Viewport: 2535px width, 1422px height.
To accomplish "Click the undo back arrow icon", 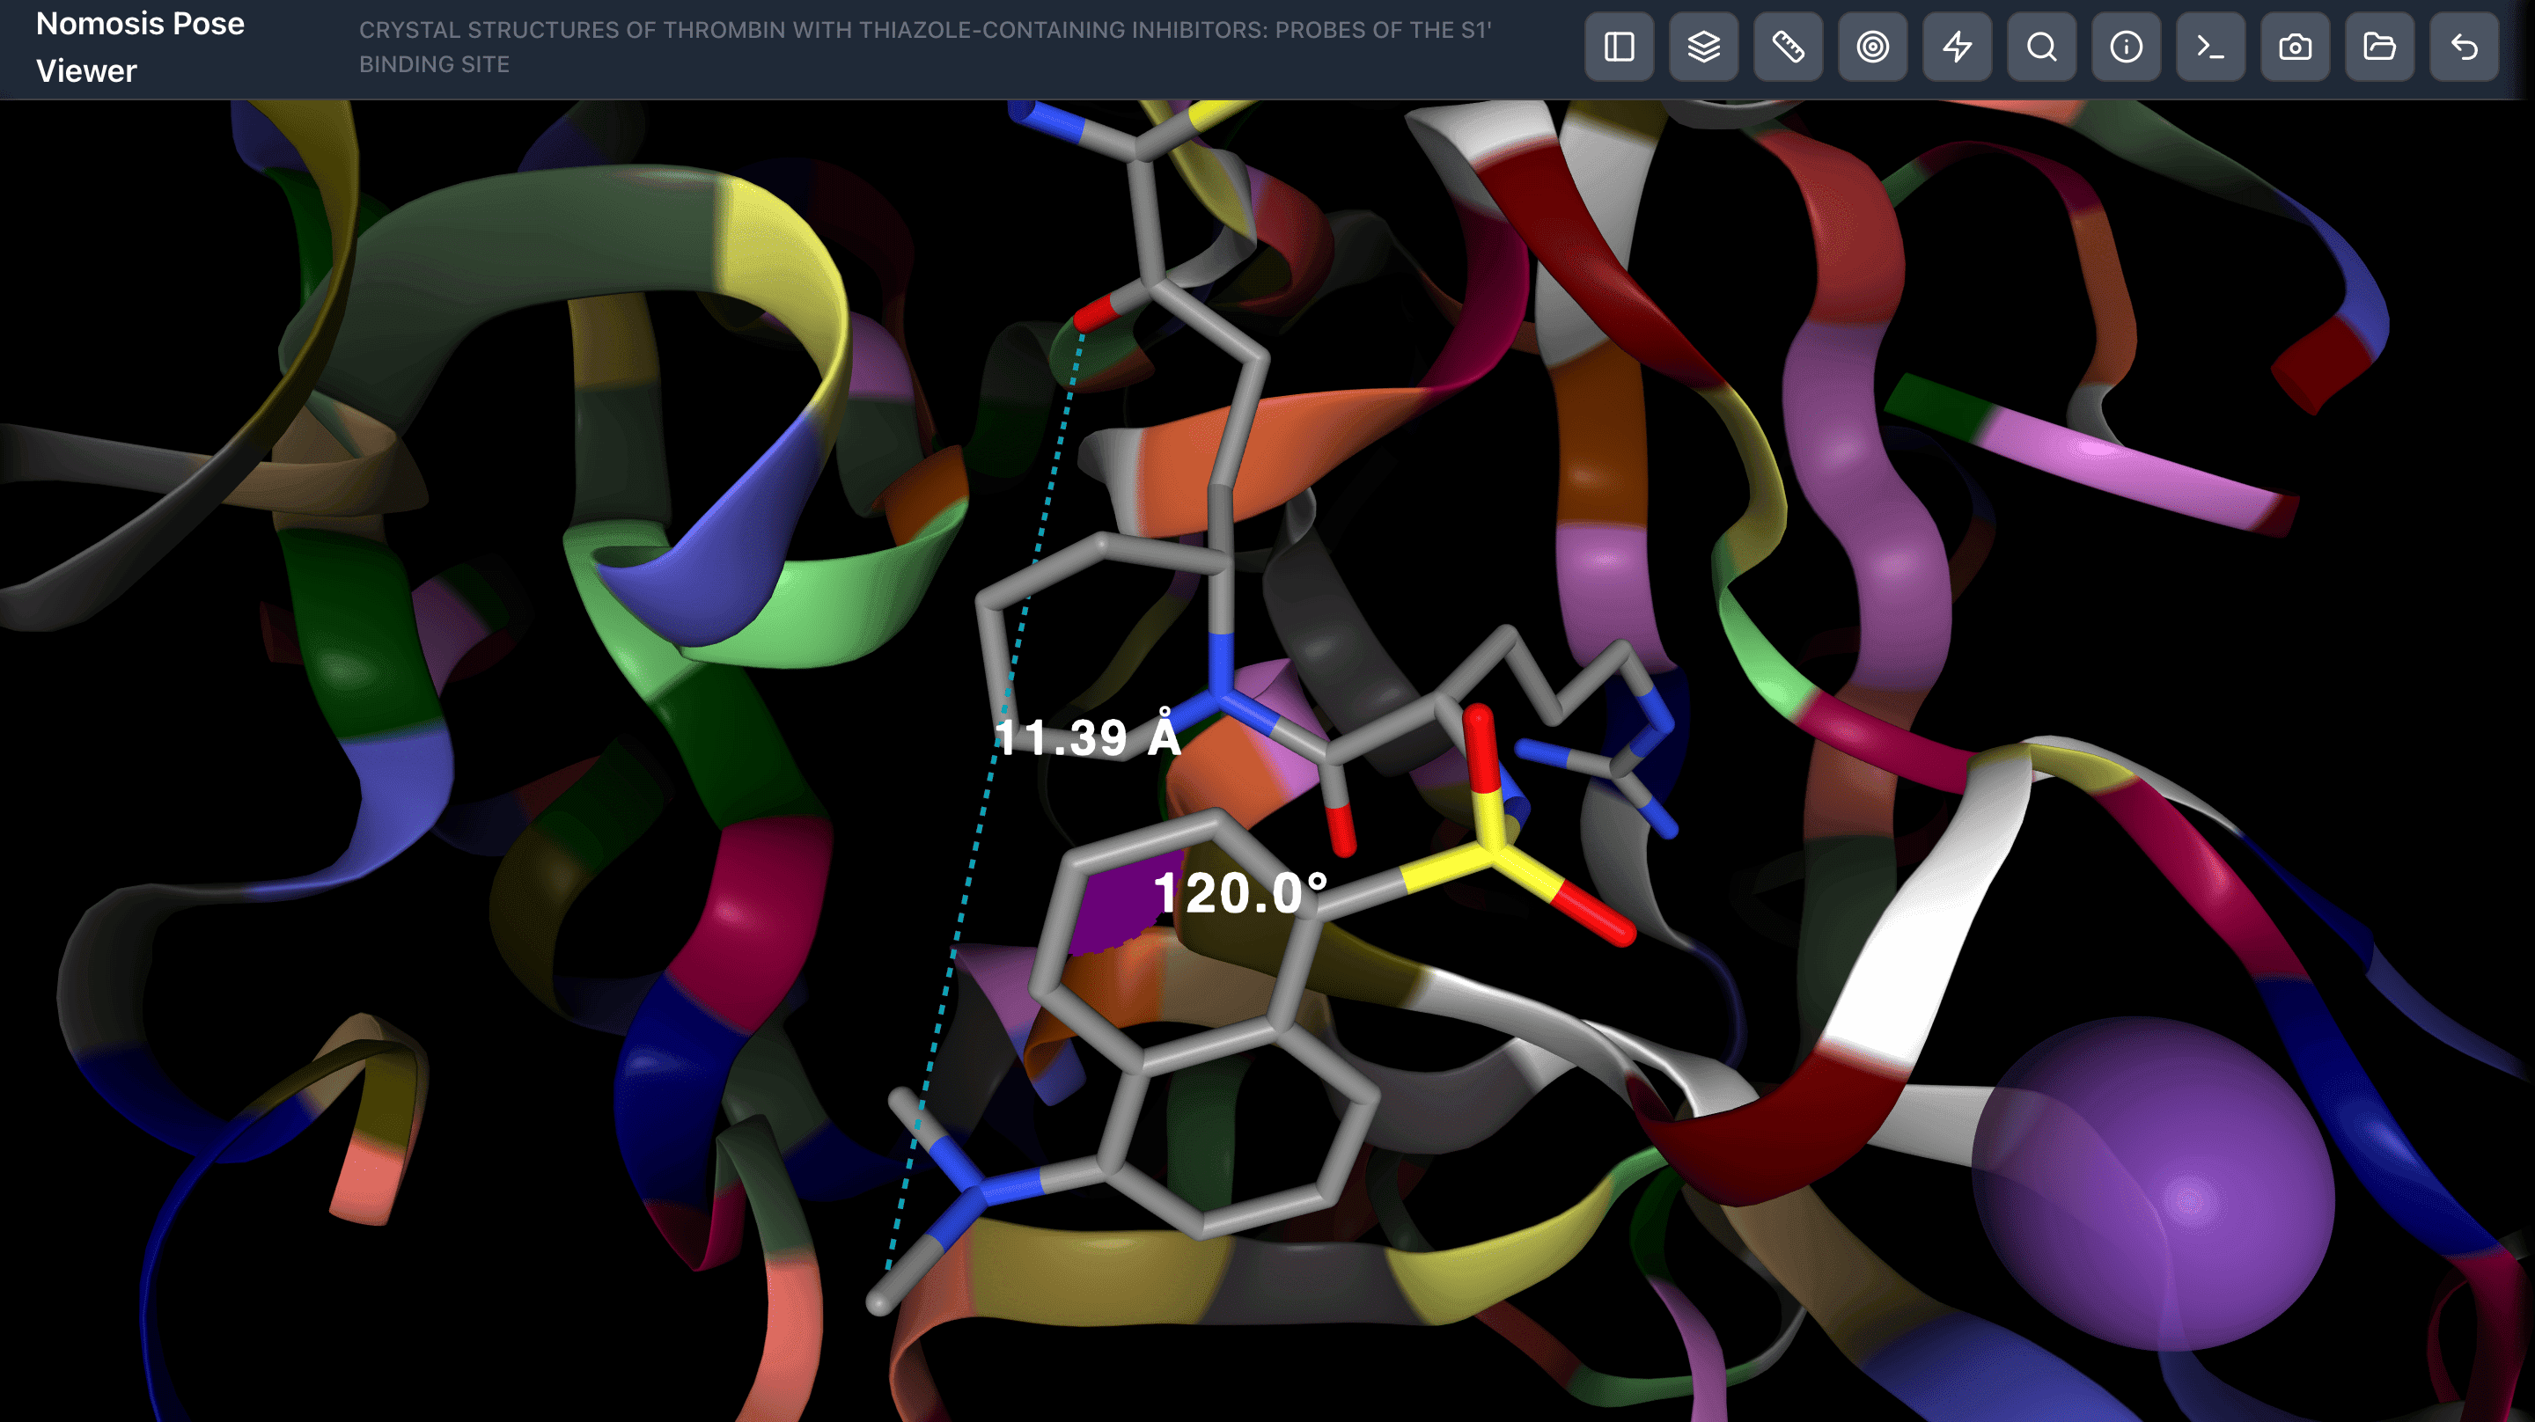I will pyautogui.click(x=2465, y=47).
